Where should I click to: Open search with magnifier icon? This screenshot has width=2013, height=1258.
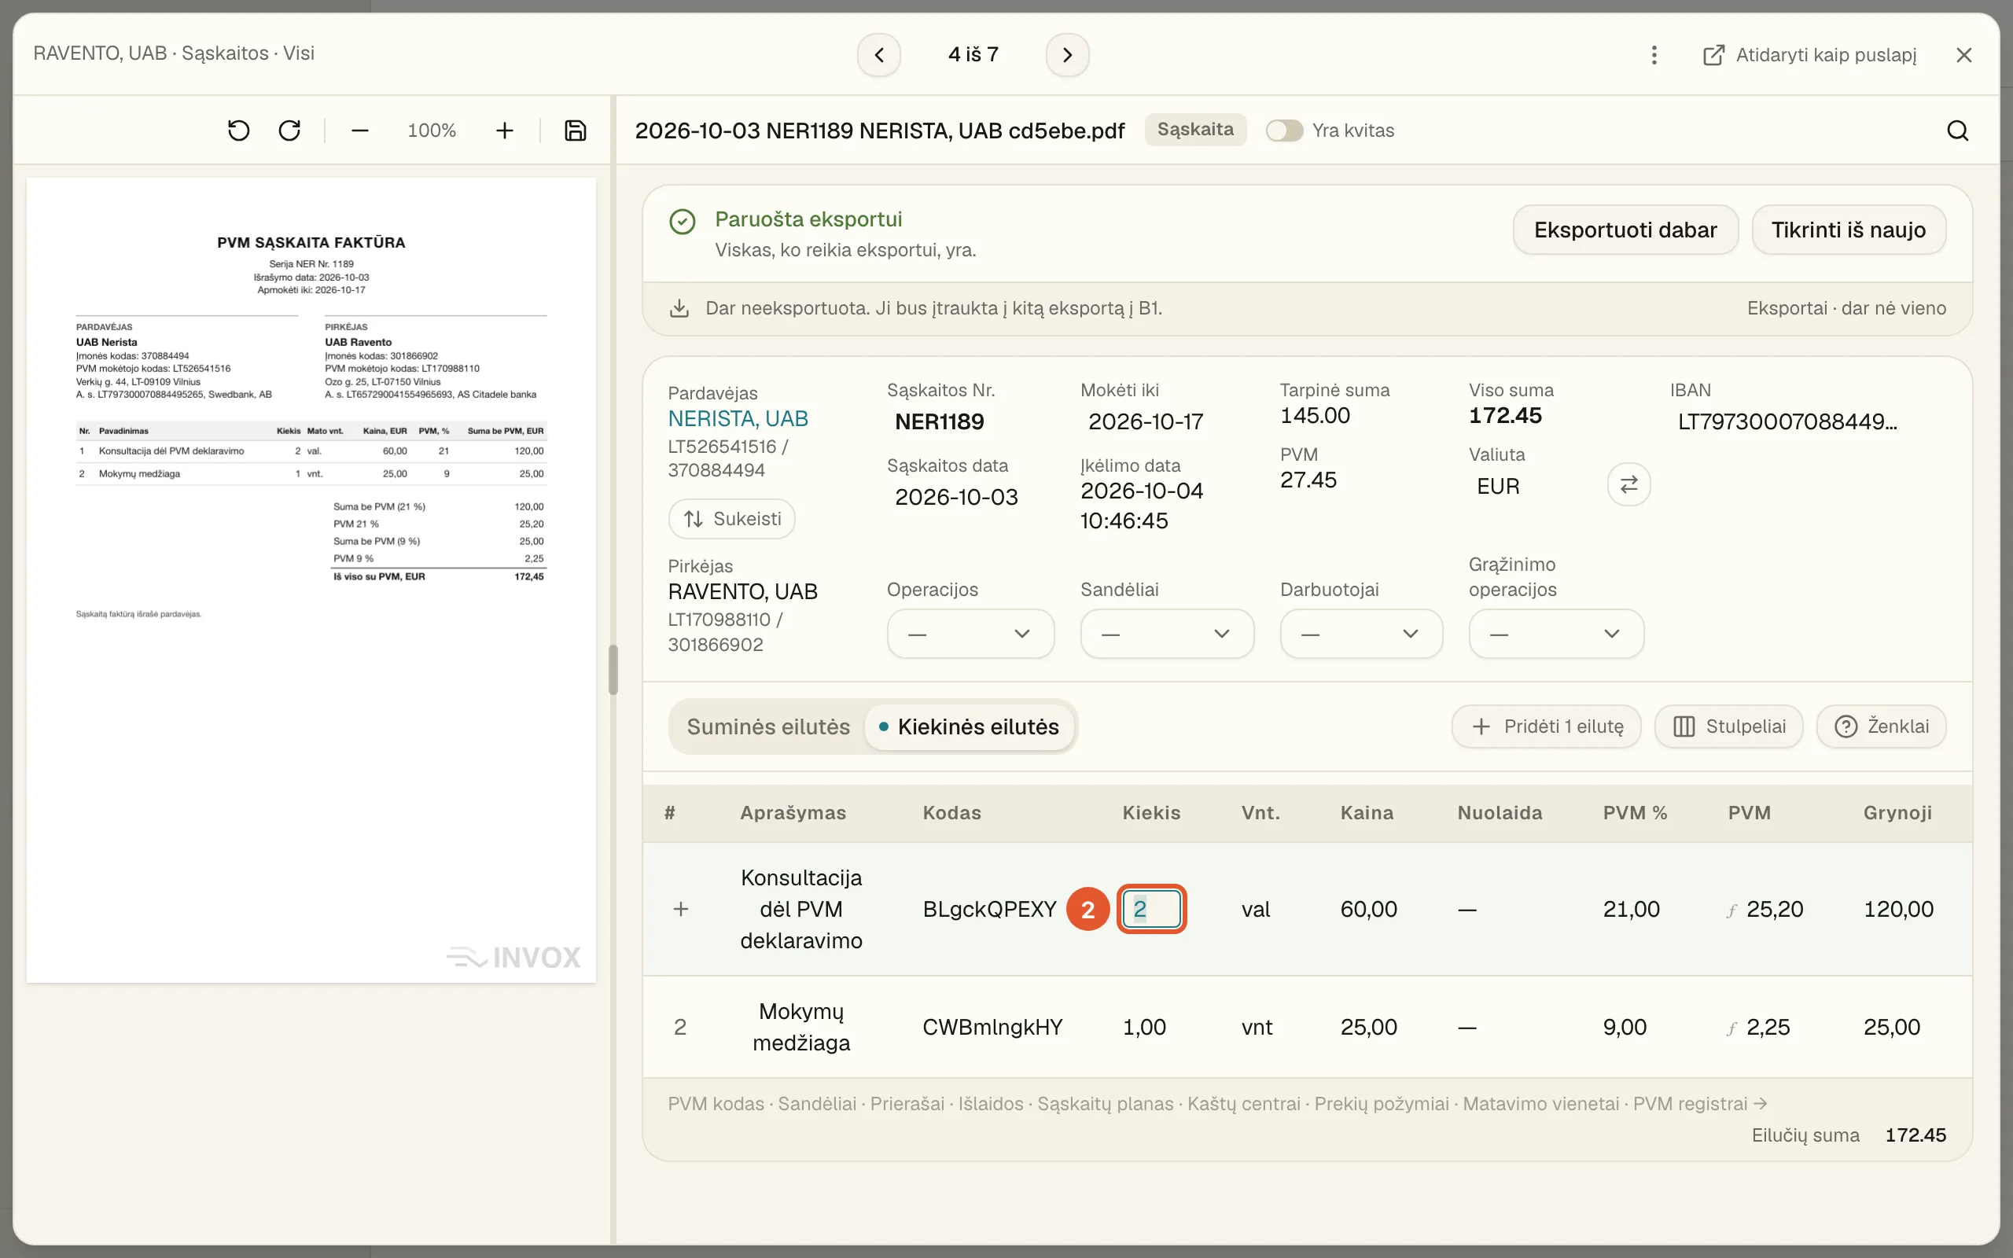pyautogui.click(x=1958, y=131)
